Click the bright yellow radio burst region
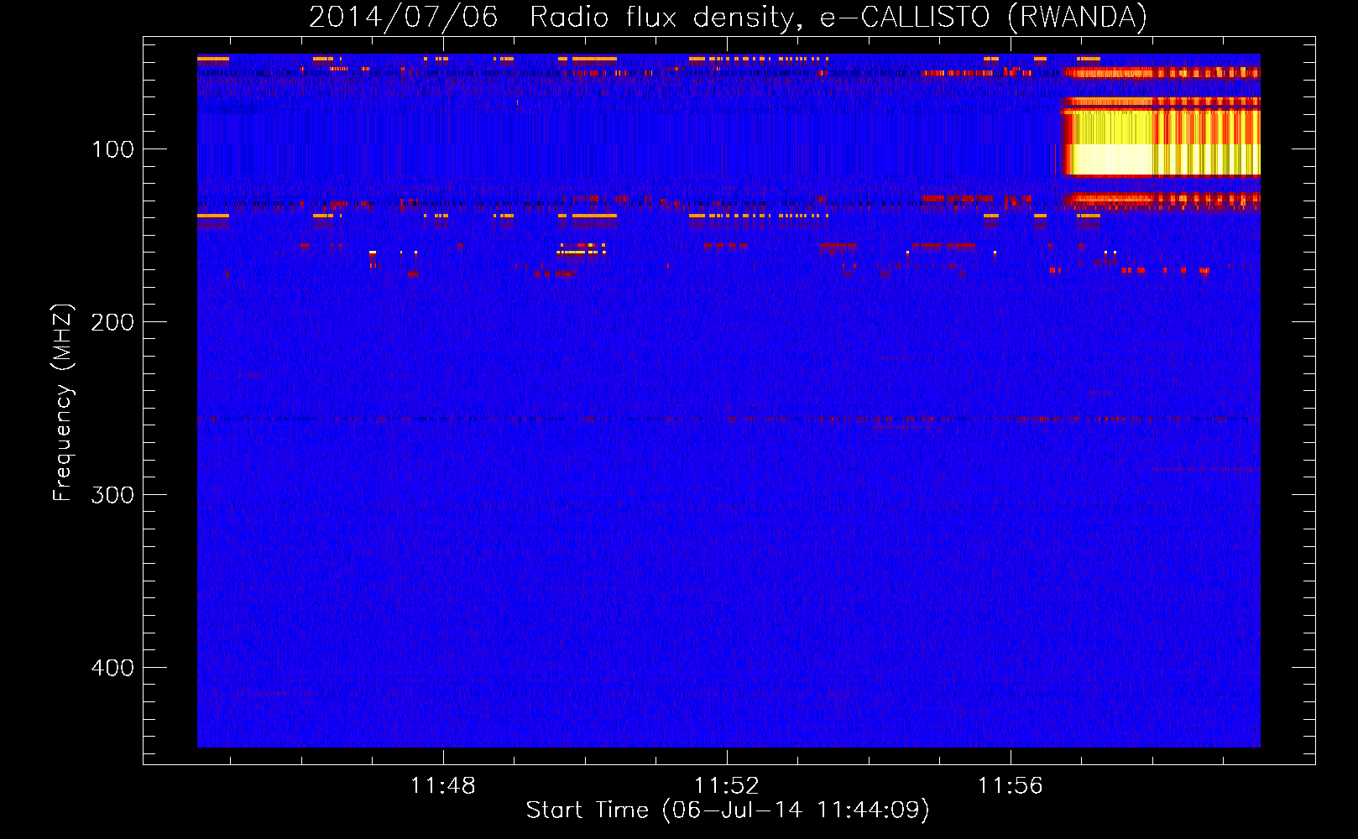This screenshot has width=1358, height=839. 1161,138
